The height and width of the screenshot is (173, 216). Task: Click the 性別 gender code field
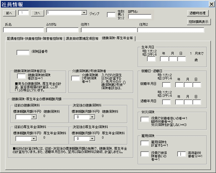pos(111,15)
